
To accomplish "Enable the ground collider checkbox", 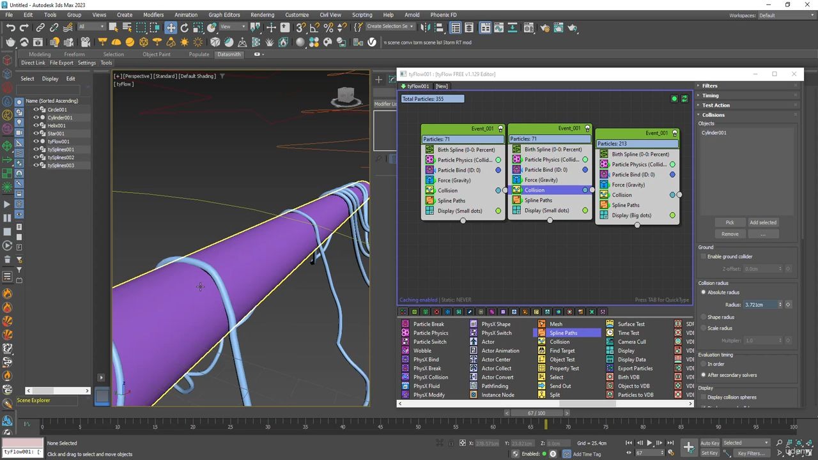I will click(704, 256).
